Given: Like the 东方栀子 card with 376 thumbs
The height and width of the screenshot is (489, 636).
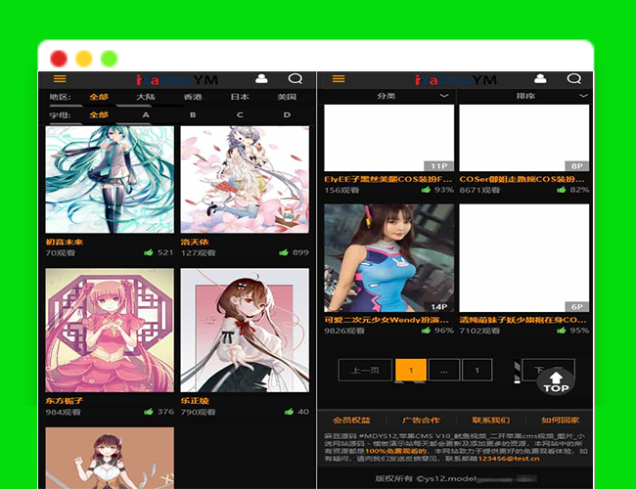Looking at the screenshot, I should pos(149,412).
